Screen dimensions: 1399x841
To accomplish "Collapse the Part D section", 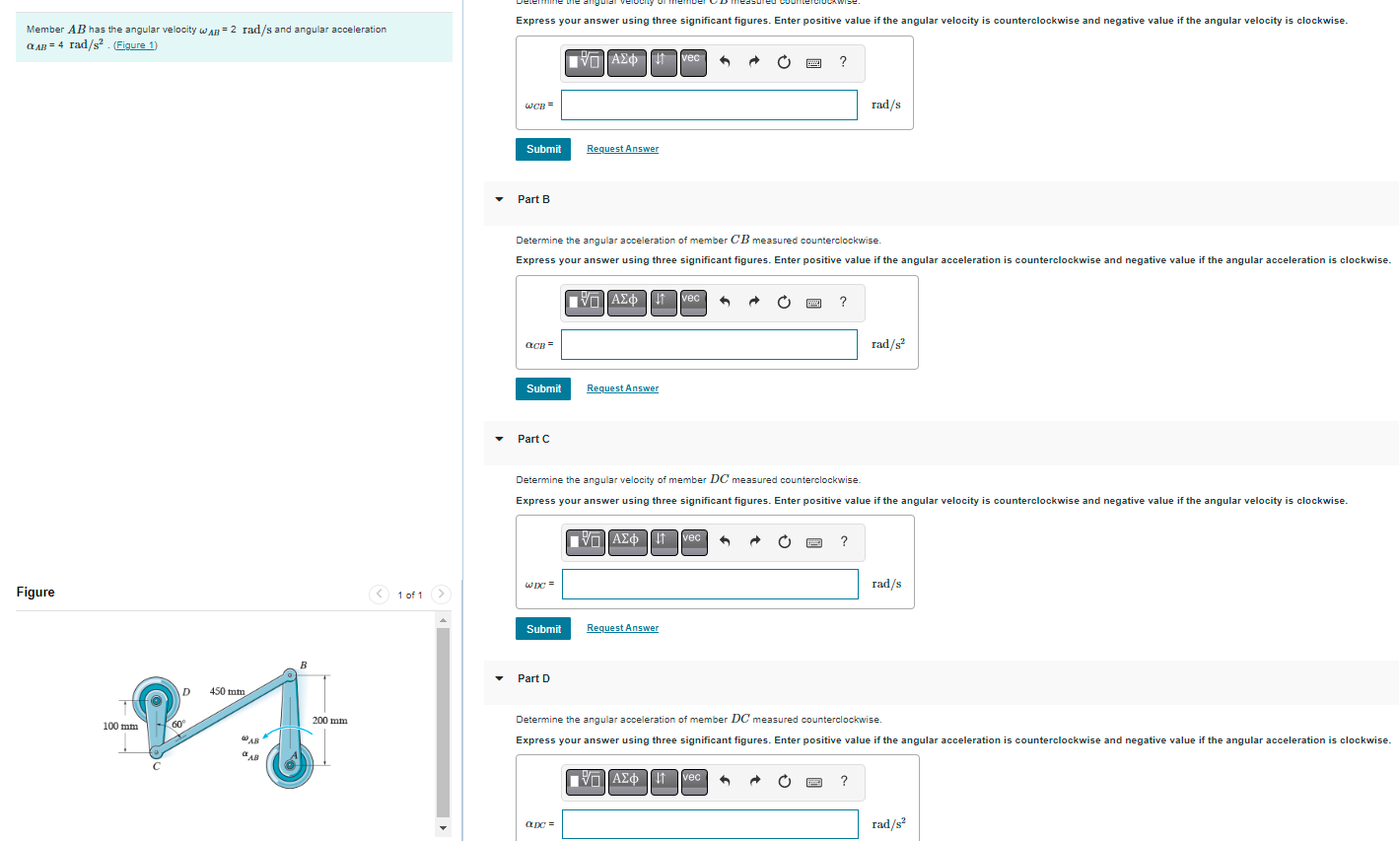I will [499, 678].
